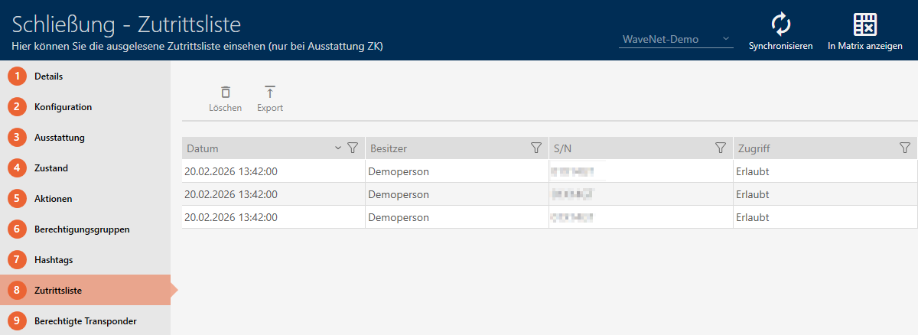Click the Synchronisieren refresh icon
The height and width of the screenshot is (335, 918).
(780, 24)
